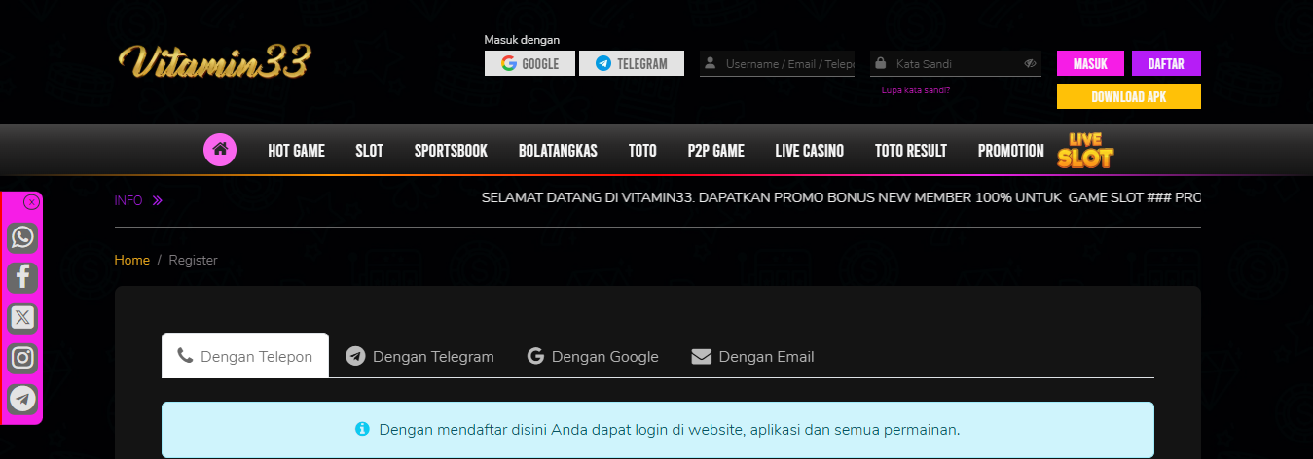Toggle password visibility eye icon

(1030, 64)
